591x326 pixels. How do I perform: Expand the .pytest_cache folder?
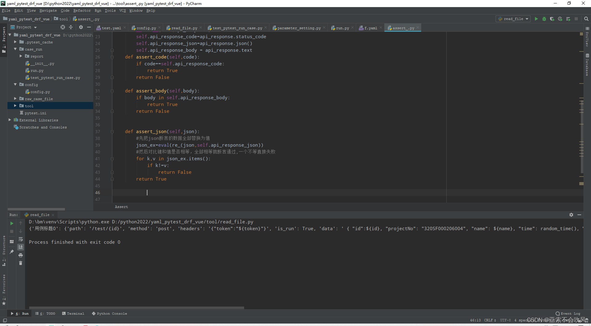[15, 42]
